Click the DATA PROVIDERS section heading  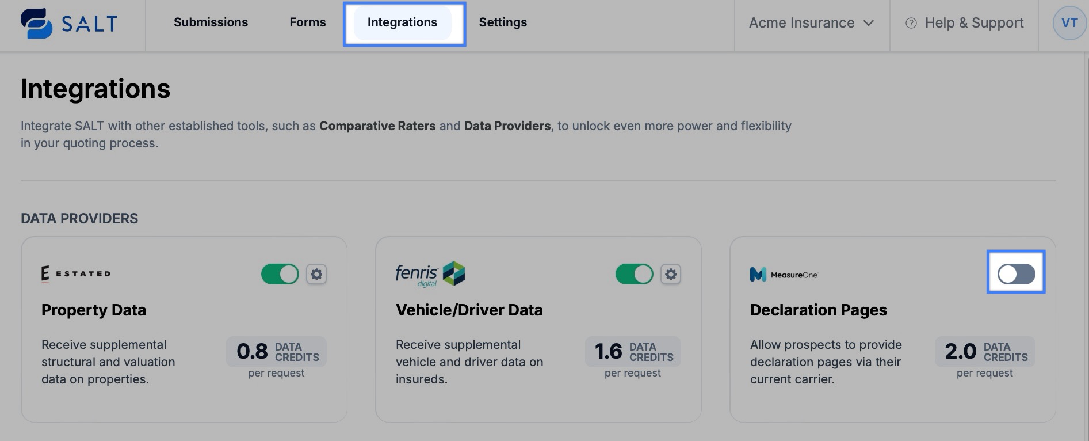click(79, 219)
